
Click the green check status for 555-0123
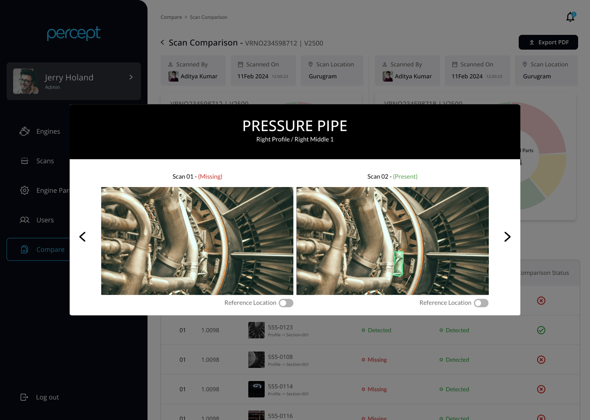click(x=541, y=330)
